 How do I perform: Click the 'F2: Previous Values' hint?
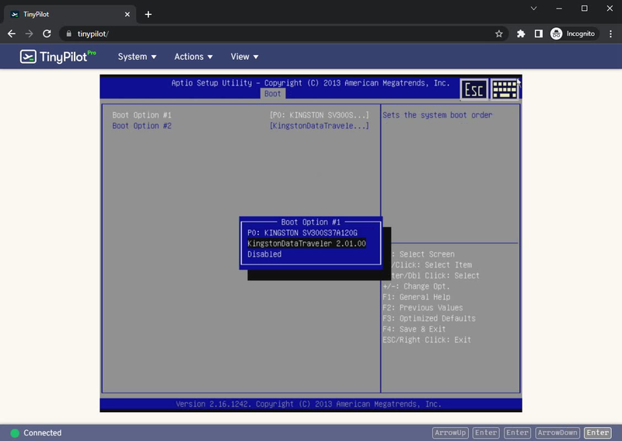(x=422, y=308)
